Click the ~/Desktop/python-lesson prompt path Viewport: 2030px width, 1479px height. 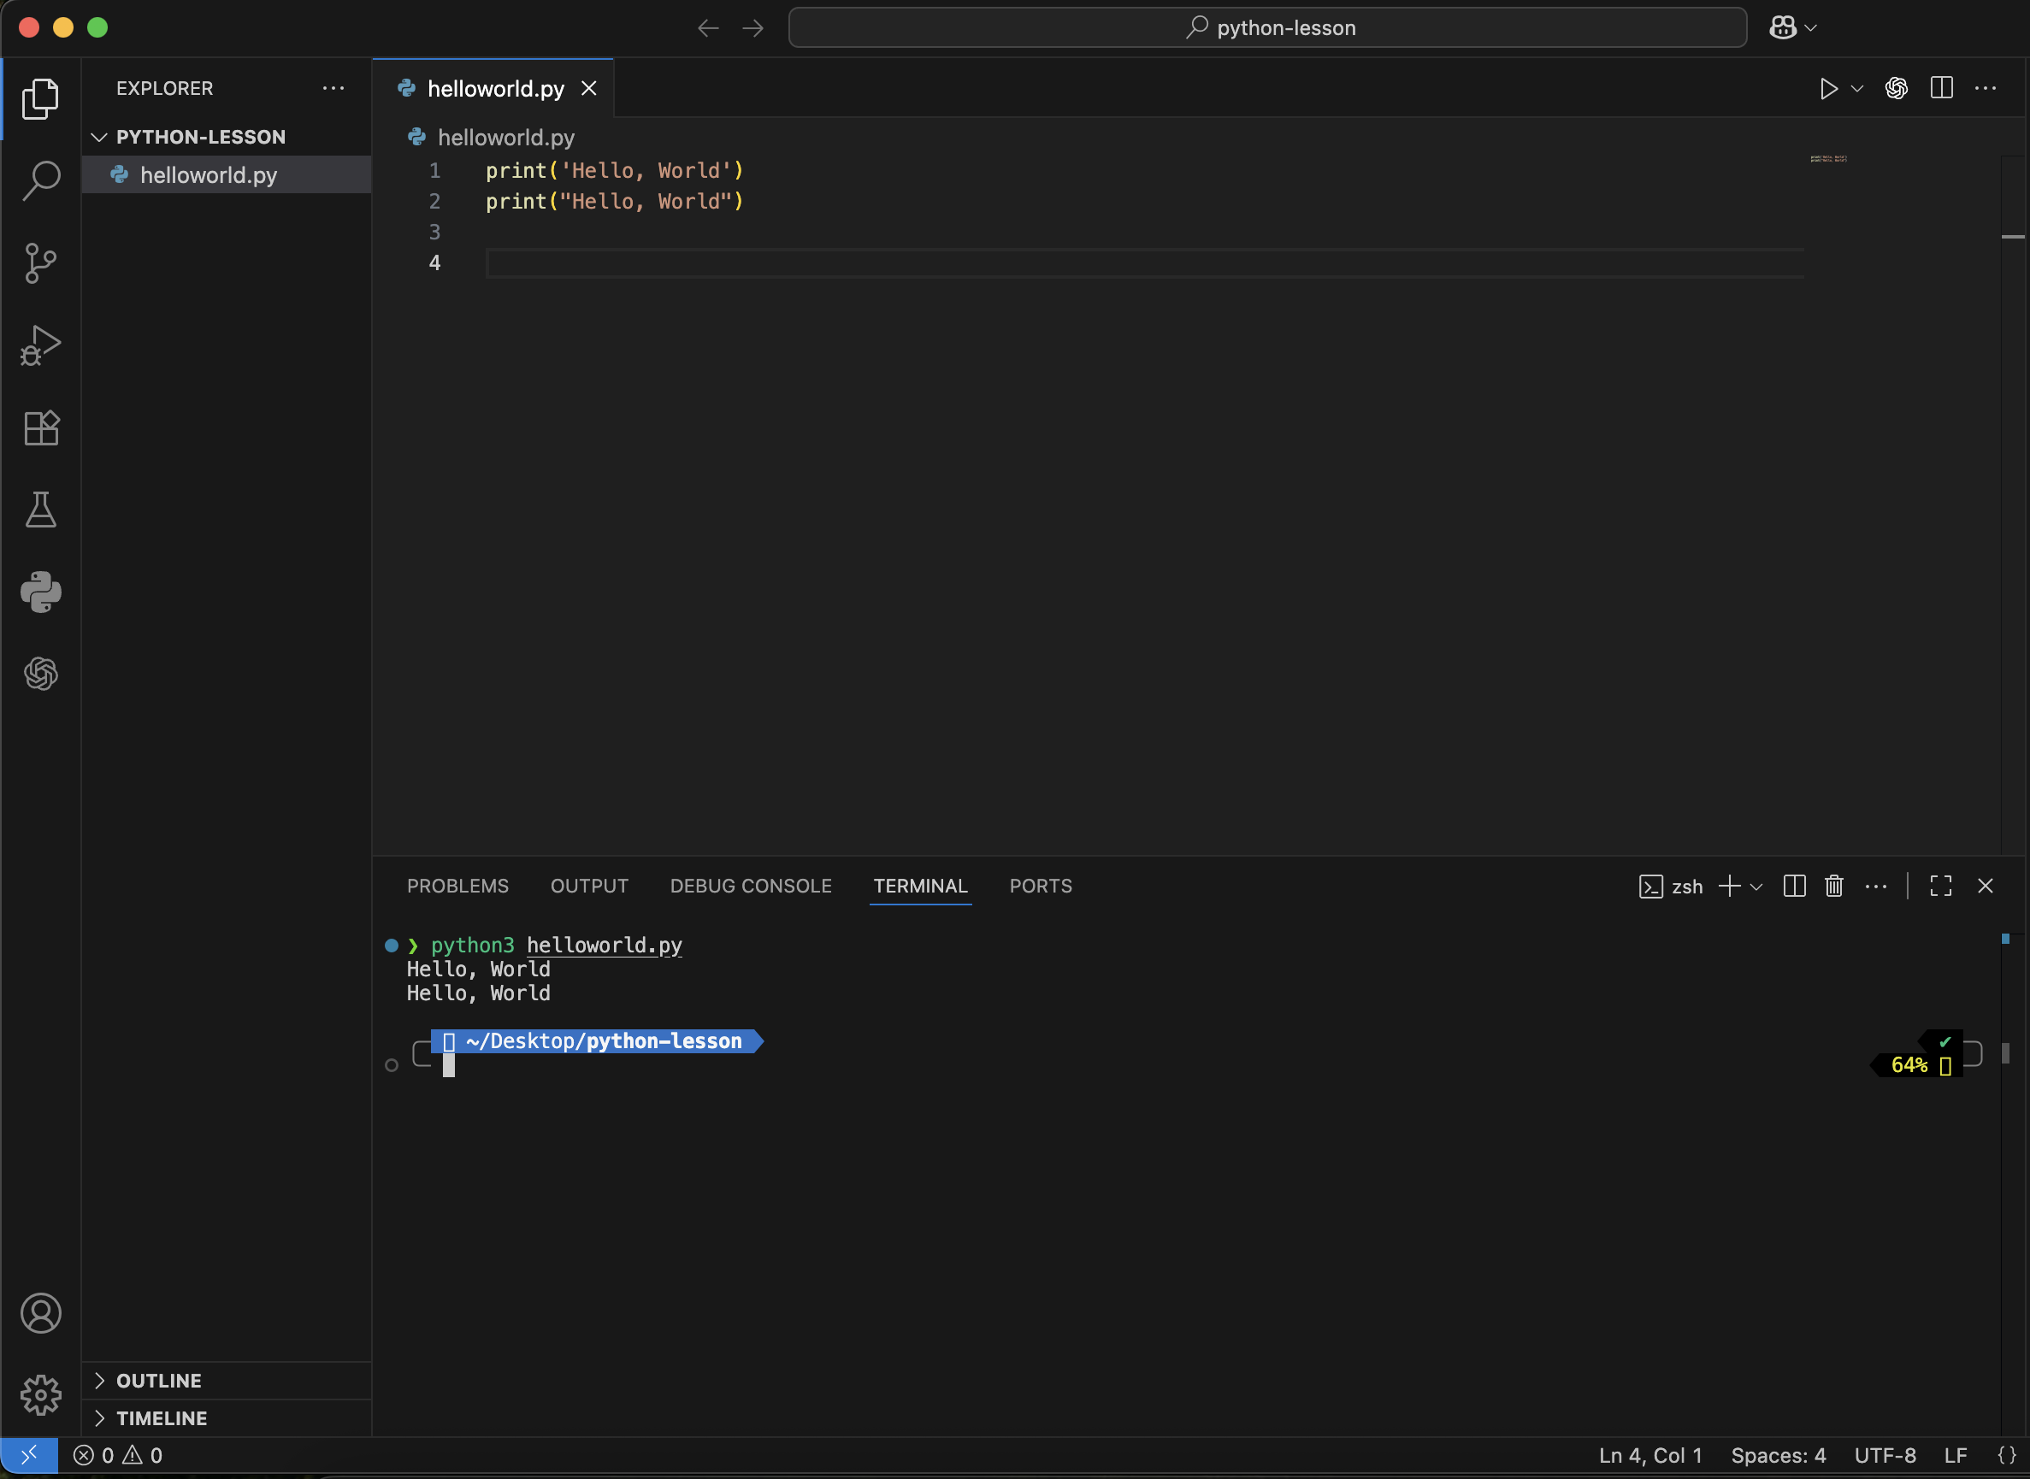(x=604, y=1040)
